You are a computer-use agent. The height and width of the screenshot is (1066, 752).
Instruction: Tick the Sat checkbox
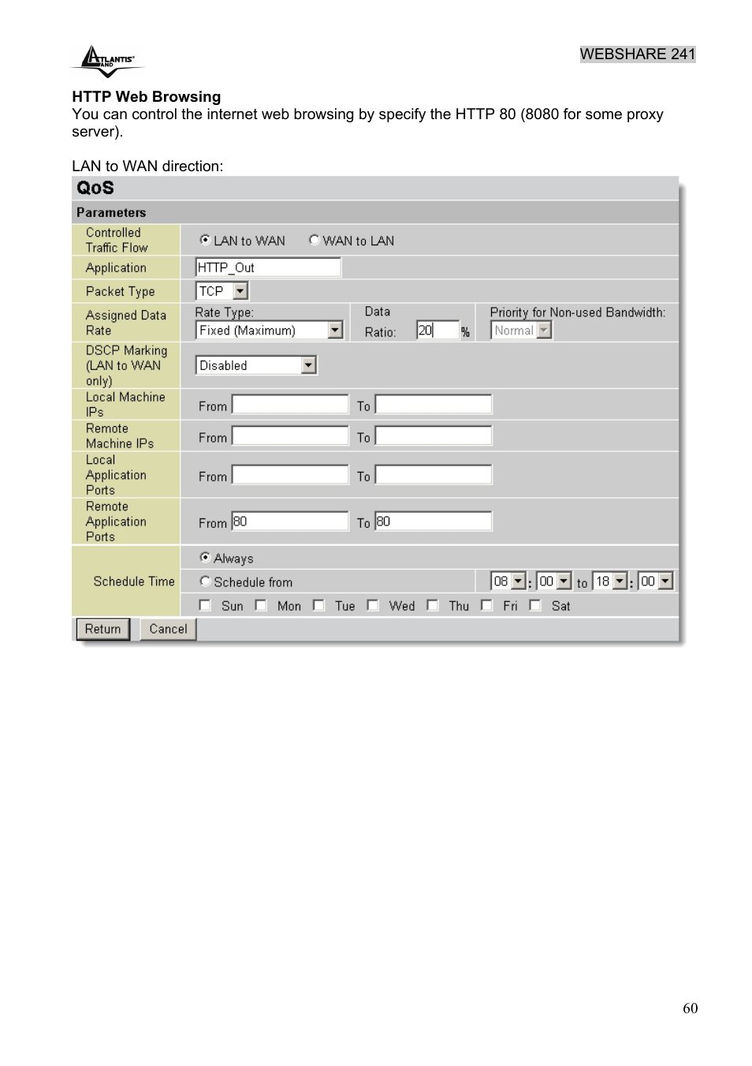[535, 605]
